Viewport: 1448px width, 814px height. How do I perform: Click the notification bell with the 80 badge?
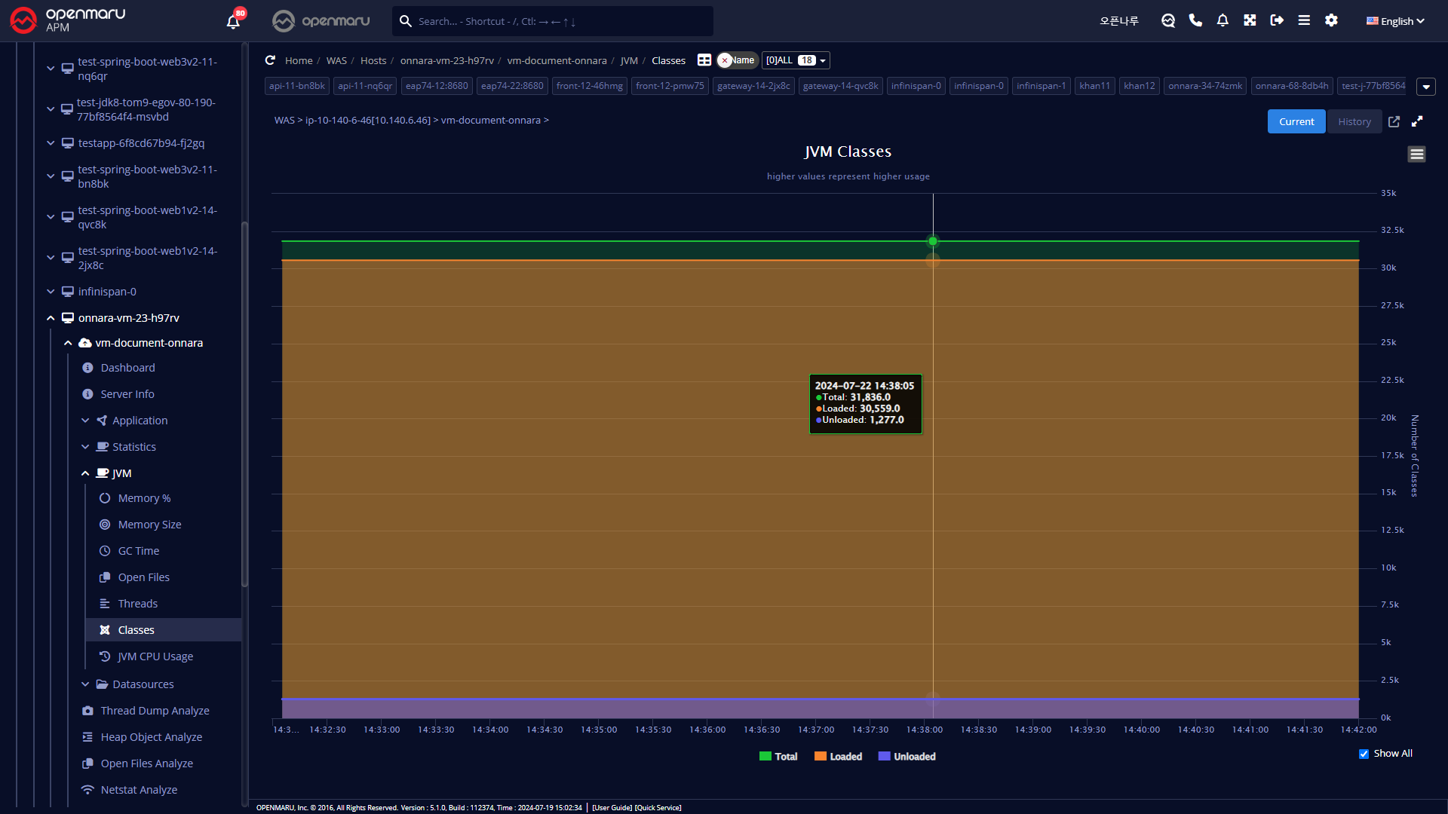click(x=233, y=21)
